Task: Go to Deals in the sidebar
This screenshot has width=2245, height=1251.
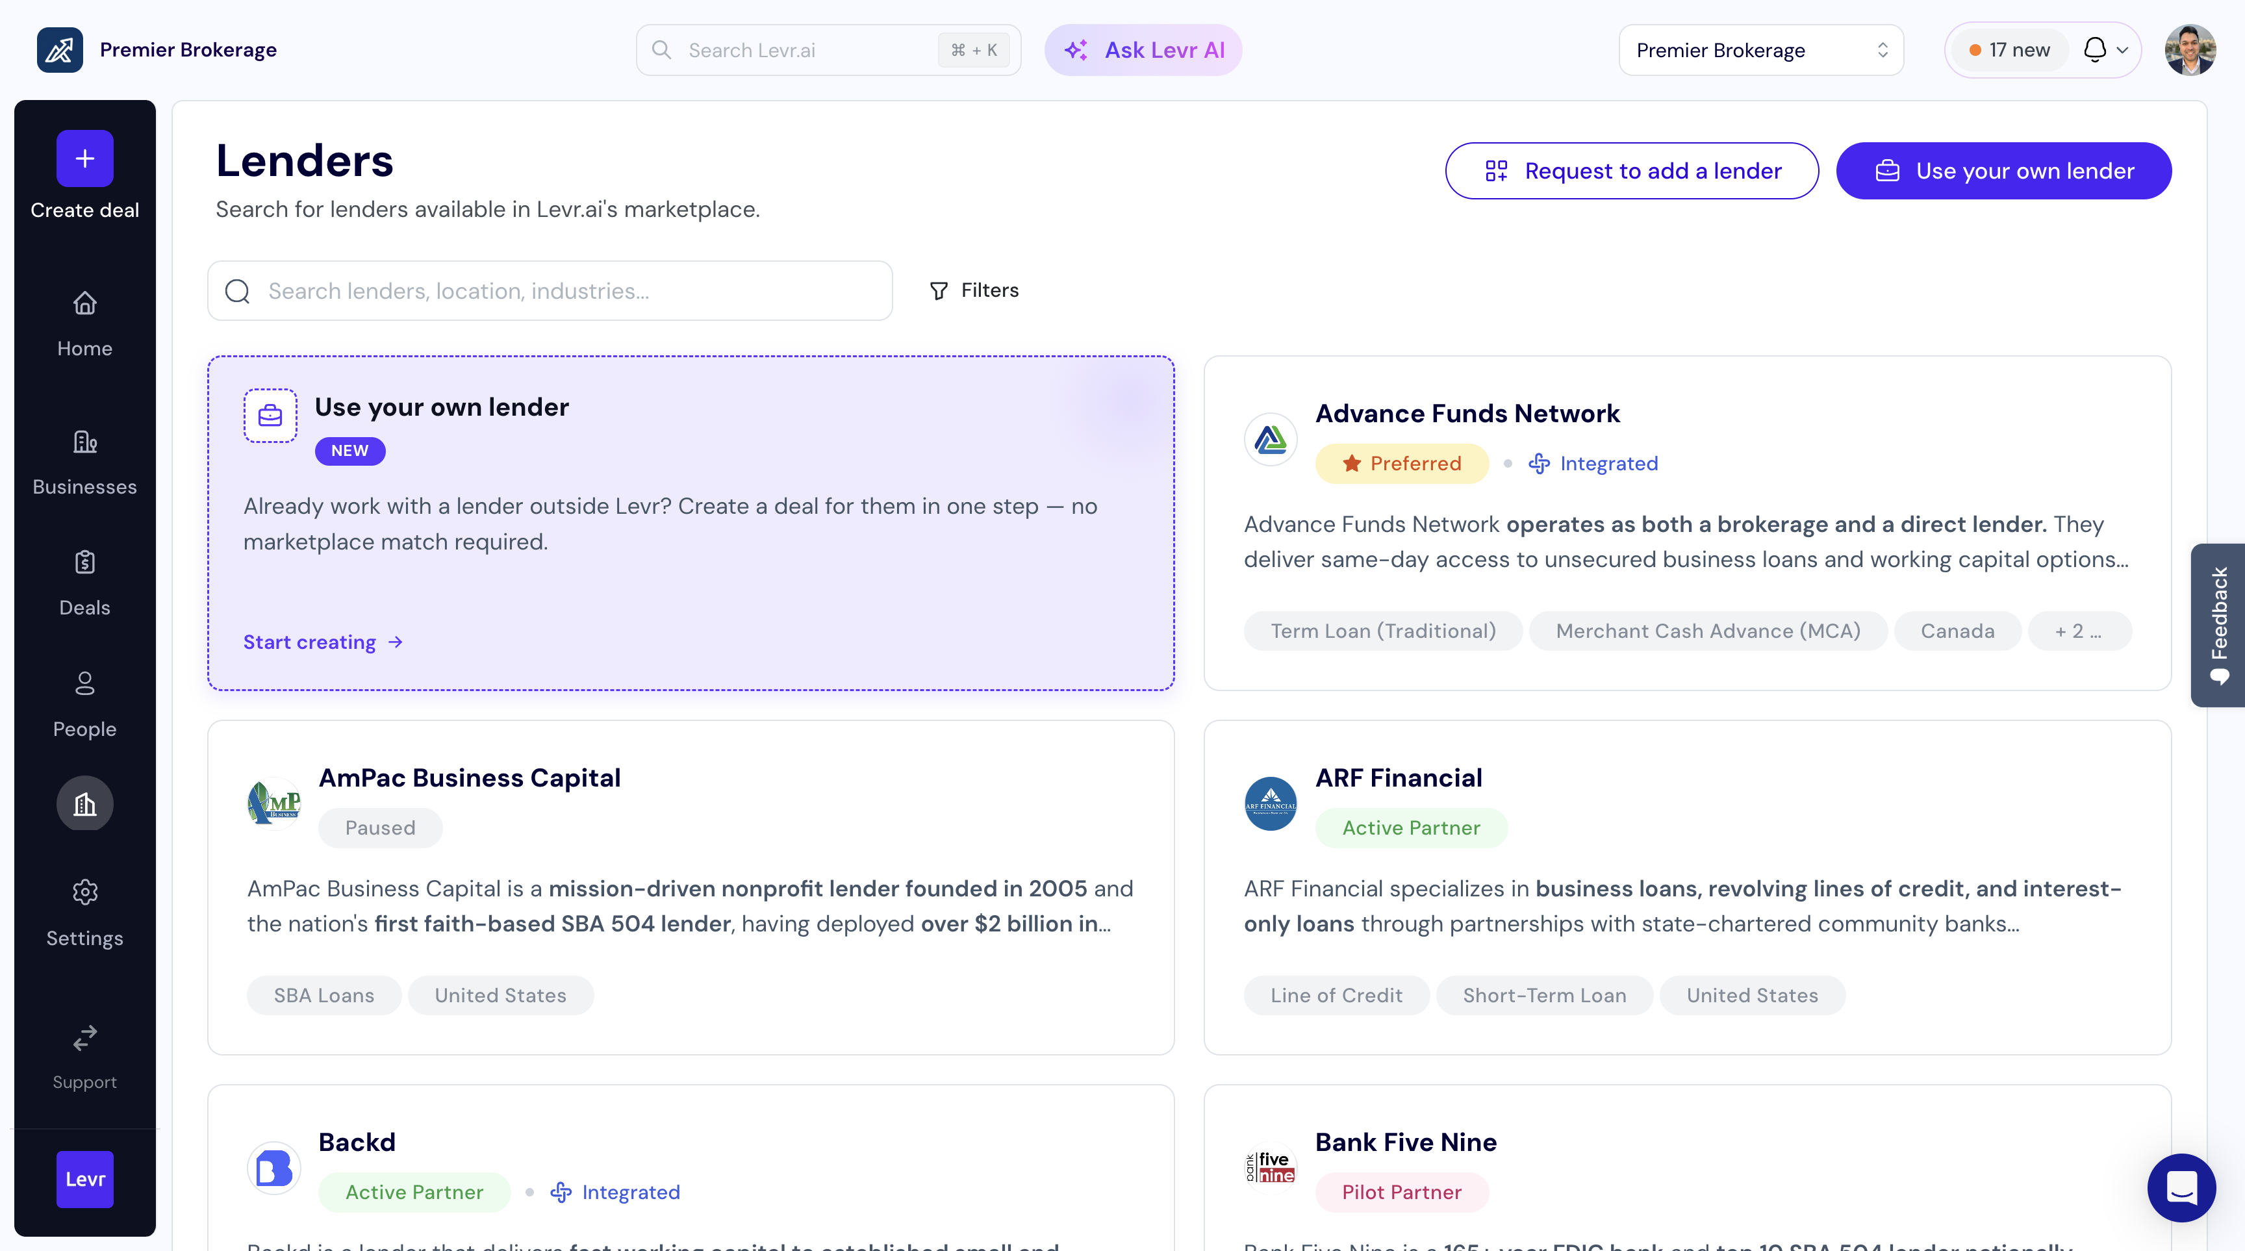Action: tap(84, 583)
